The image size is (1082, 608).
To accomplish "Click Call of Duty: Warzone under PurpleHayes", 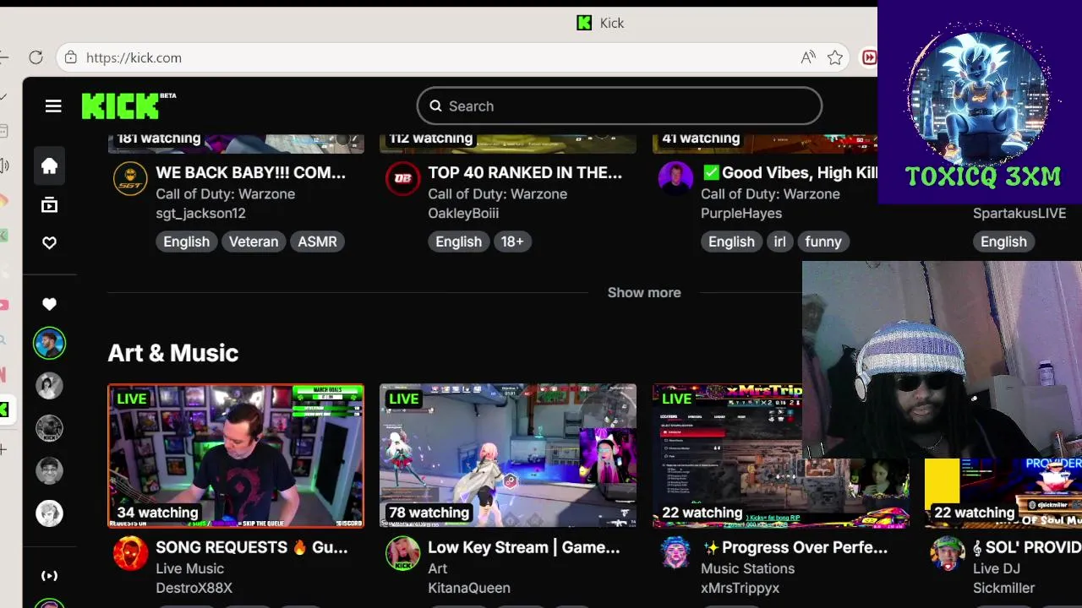I will [x=771, y=193].
